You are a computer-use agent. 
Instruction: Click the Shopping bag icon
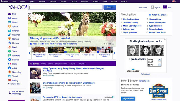[9, 72]
